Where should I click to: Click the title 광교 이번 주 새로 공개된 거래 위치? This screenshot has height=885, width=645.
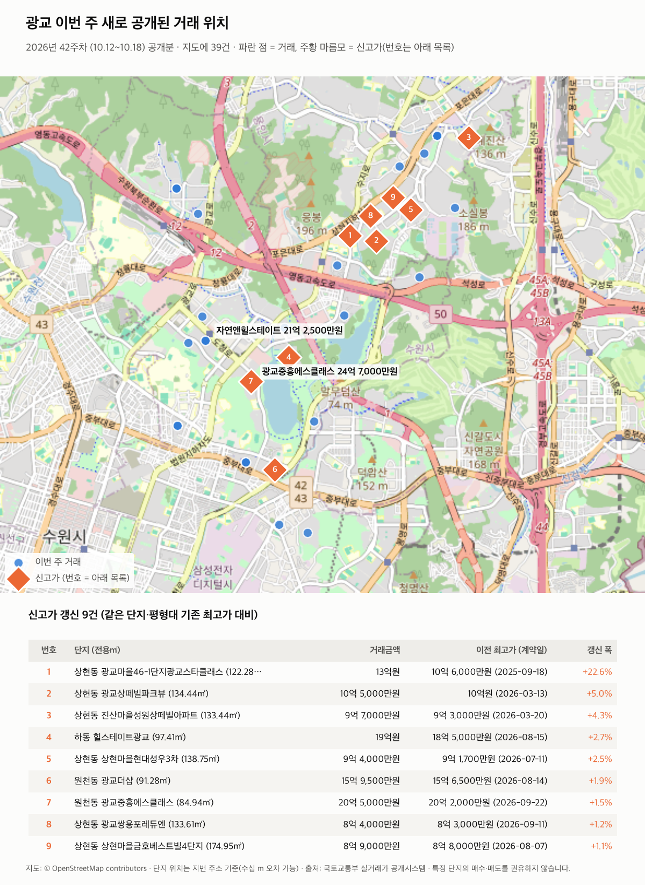point(127,23)
